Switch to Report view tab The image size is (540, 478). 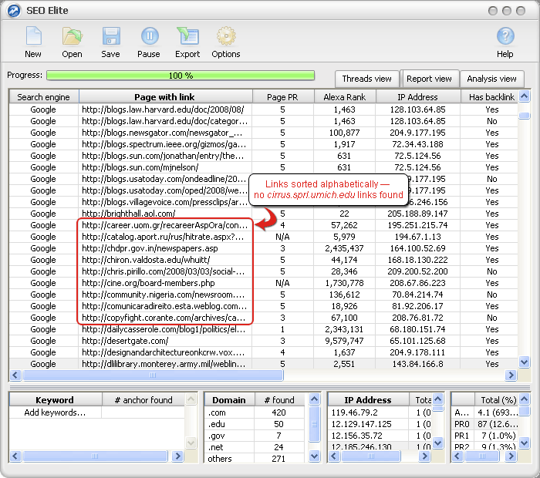pos(429,79)
